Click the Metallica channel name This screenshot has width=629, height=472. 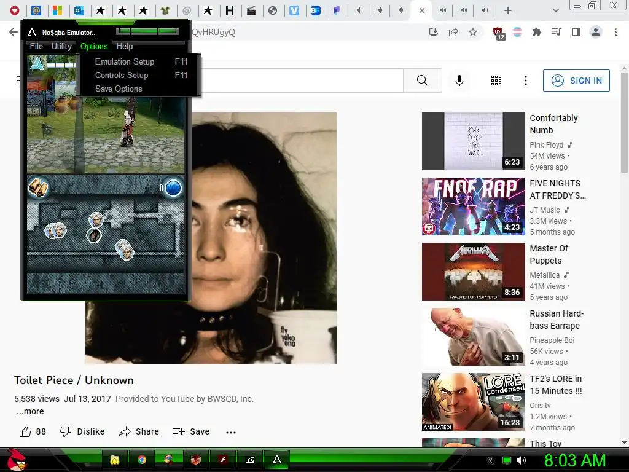coord(545,275)
